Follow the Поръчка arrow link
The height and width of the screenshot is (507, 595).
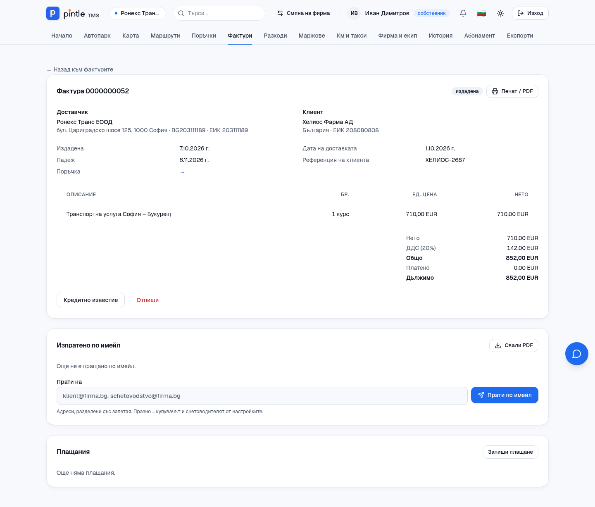tap(183, 172)
